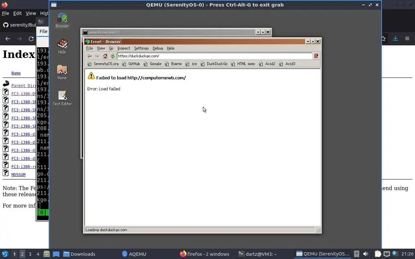Click the warning icon beside Failed to load
This screenshot has width=415, height=259.
pyautogui.click(x=91, y=76)
